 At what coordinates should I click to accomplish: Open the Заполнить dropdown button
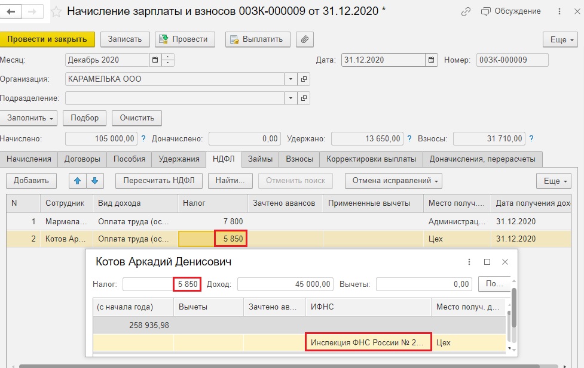pyautogui.click(x=29, y=118)
